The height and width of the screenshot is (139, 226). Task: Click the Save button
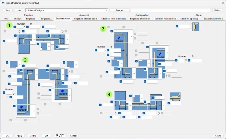pyautogui.click(x=8, y=10)
